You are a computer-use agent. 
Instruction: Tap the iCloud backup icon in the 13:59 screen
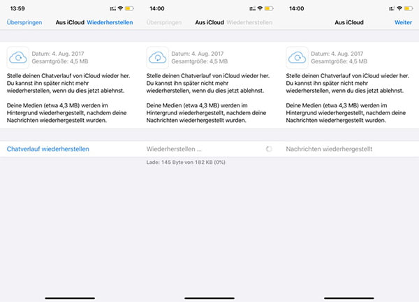[18, 57]
